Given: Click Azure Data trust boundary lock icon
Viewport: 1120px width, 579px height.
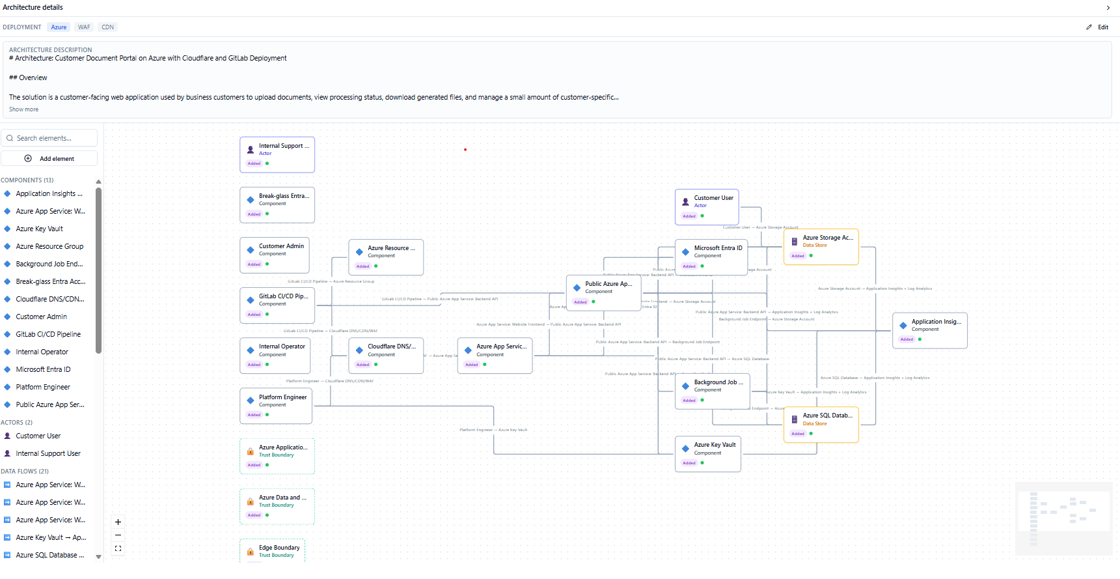Looking at the screenshot, I should (251, 501).
